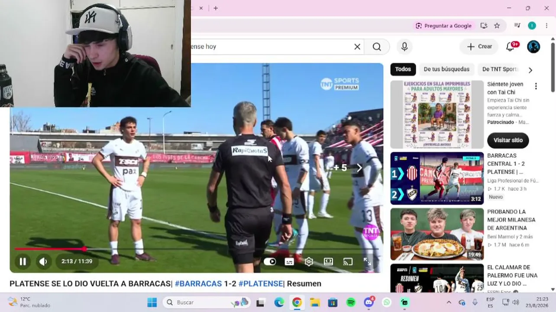
Task: Click the #PLATENSE hashtag link
Action: click(x=261, y=283)
